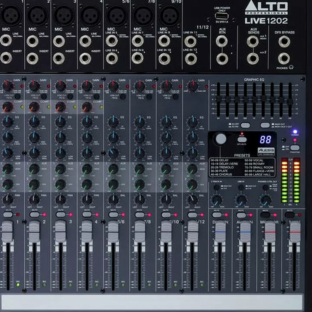312x312 pixels.
Task: Click the 'GRAPHIC EQ' label
Action: pyautogui.click(x=254, y=80)
